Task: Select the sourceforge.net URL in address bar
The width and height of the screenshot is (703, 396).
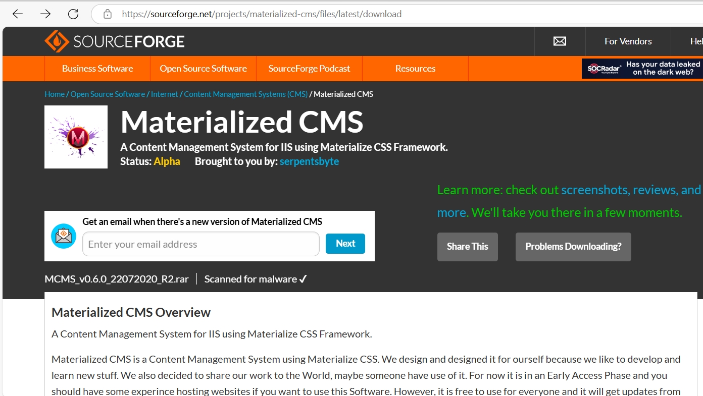Action: coord(262,14)
